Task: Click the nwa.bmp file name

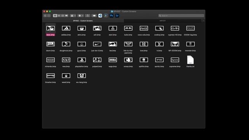Action: pyautogui.click(x=66, y=66)
